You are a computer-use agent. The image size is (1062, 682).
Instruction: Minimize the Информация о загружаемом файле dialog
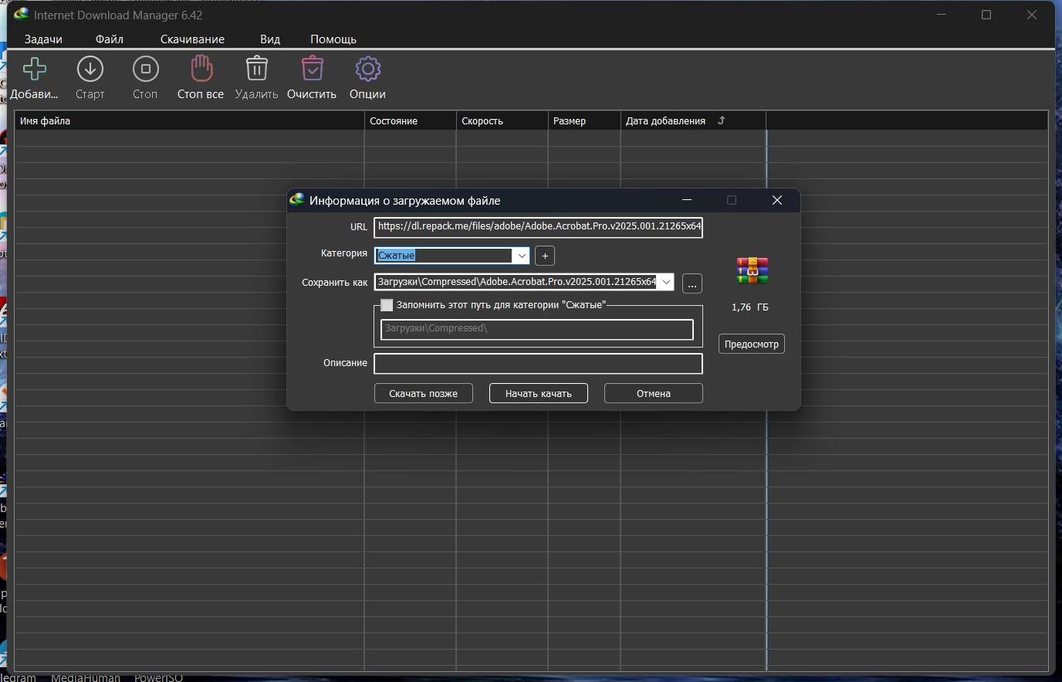pyautogui.click(x=687, y=200)
